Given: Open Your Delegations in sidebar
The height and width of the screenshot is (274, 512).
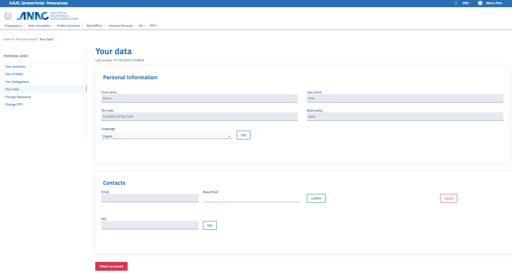Looking at the screenshot, I should pos(17,82).
